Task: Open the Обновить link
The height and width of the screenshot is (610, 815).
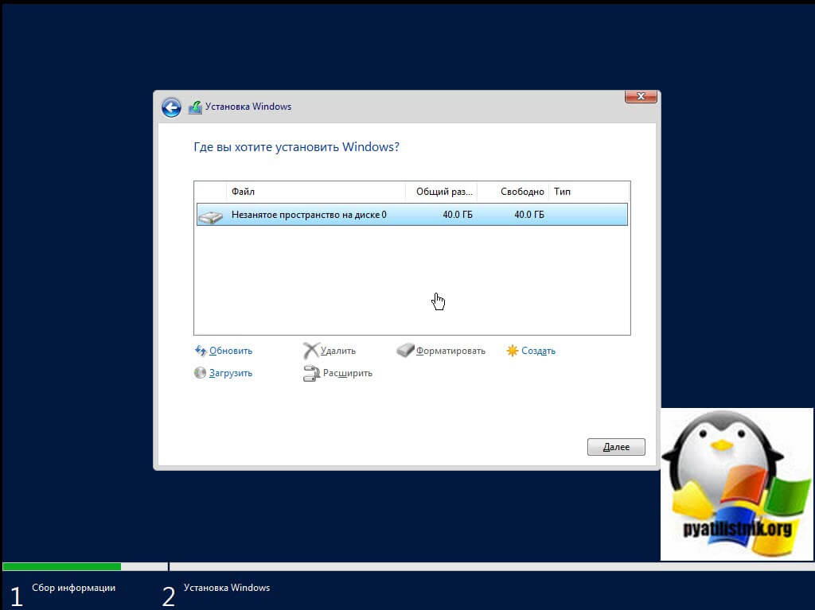Action: [231, 351]
